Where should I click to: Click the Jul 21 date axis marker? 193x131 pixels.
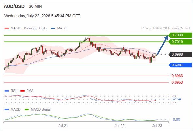(x=63, y=126)
